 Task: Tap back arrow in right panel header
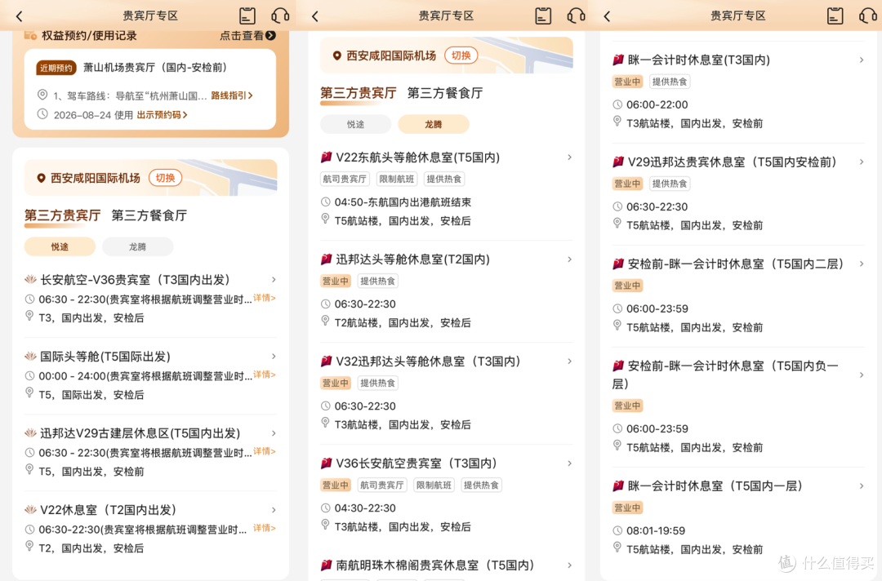(x=607, y=16)
